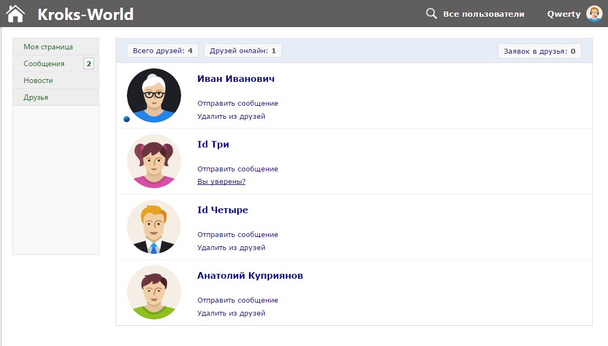Select Друзья in the sidebar

click(x=56, y=98)
